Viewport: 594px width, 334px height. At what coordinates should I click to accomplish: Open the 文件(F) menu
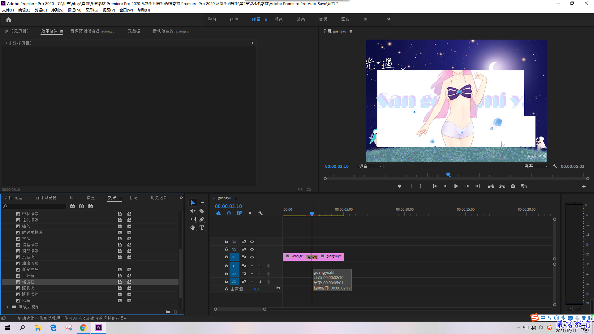(x=8, y=10)
